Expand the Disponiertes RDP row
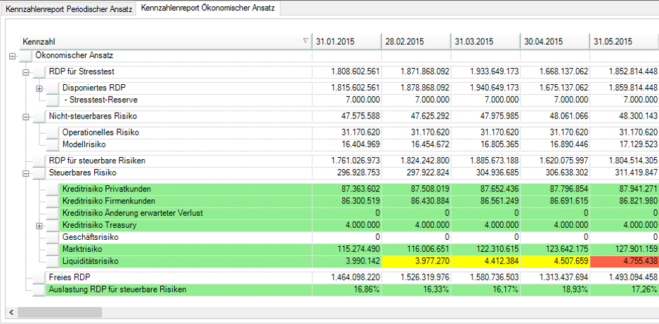This screenshot has height=324, width=659. pyautogui.click(x=40, y=88)
